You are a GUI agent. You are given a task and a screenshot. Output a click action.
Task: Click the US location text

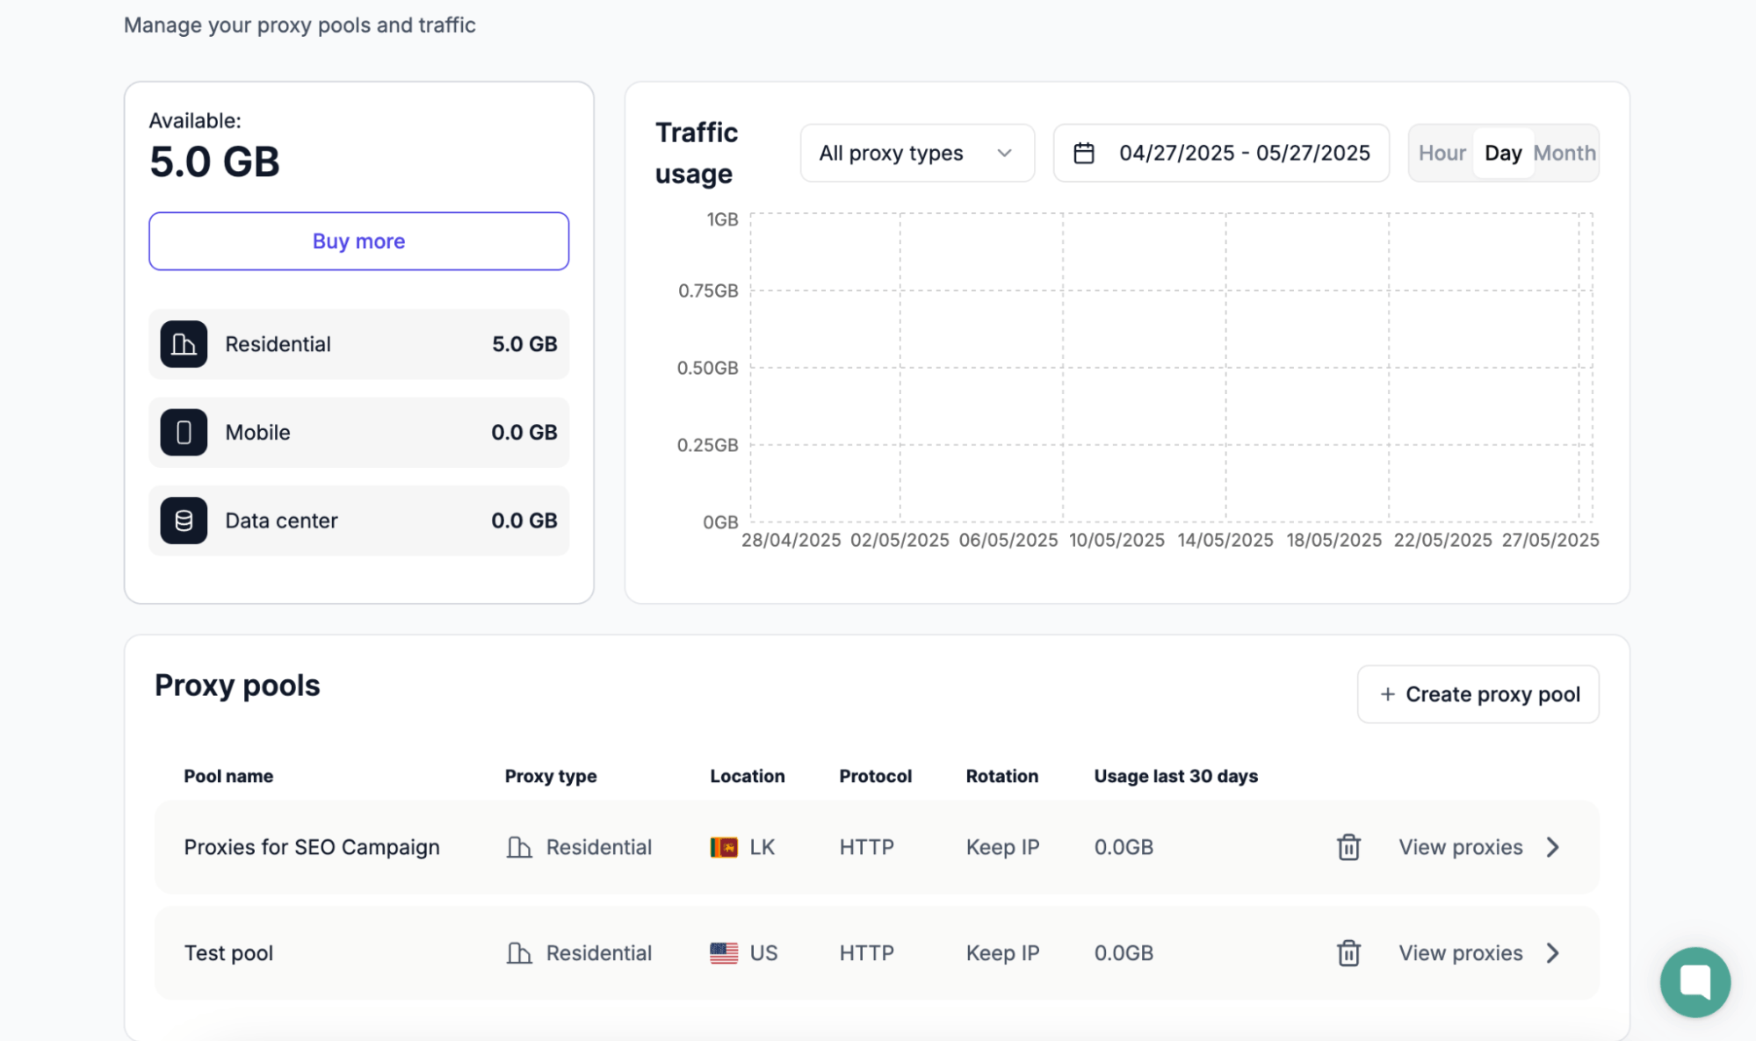tap(763, 952)
